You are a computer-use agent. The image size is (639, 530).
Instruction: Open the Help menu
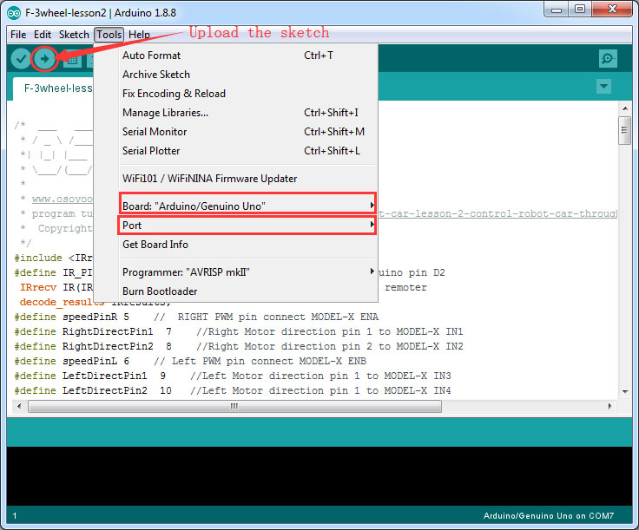point(140,35)
